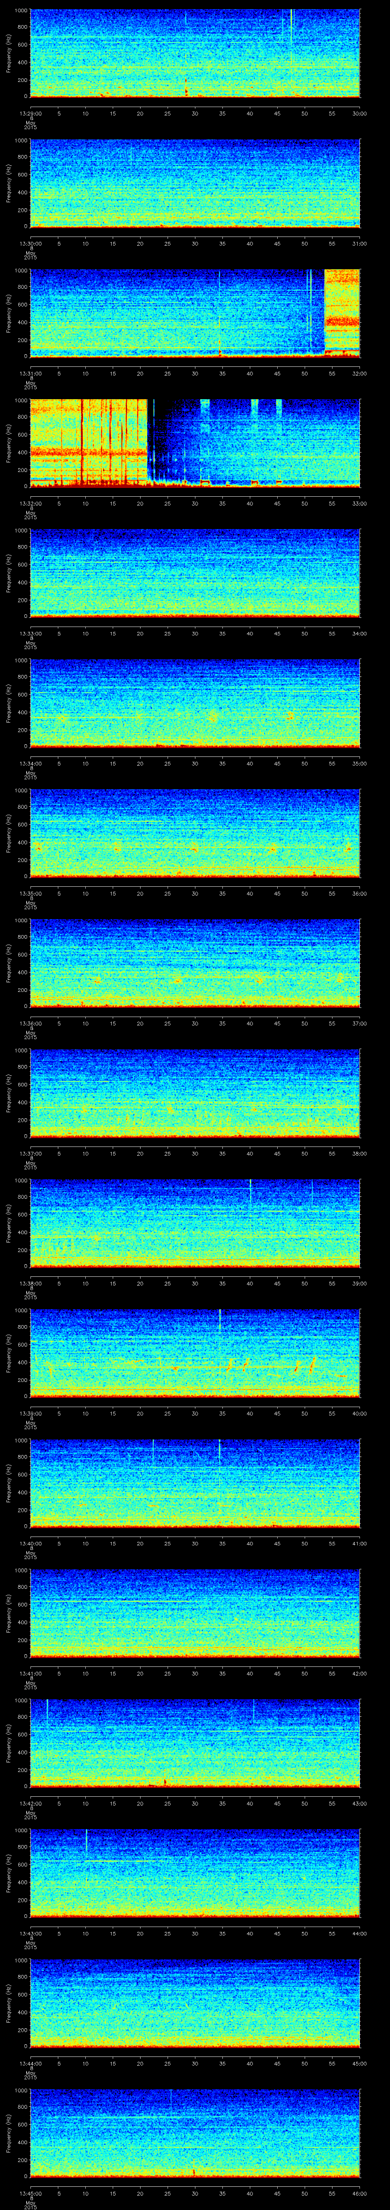This screenshot has width=390, height=2210.
Task: Select the 13:41:00 time axis label
Action: coord(30,1673)
